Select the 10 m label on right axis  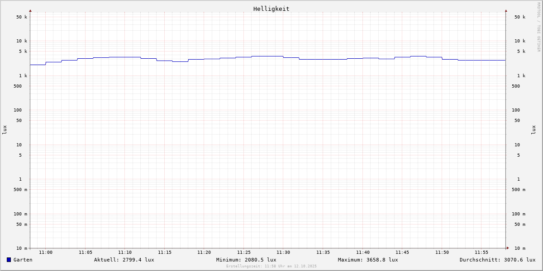(x=519, y=248)
